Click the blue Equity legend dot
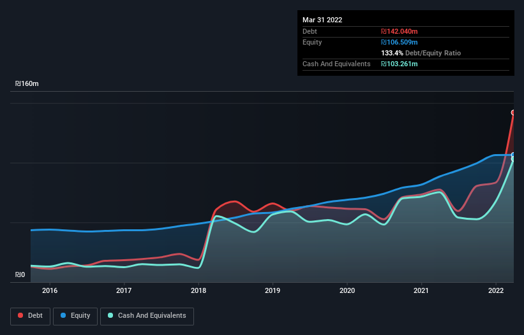524x335 pixels. 63,315
